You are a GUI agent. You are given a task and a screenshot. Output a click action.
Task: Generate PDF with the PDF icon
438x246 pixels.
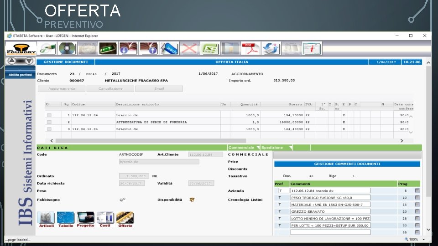coord(250,49)
